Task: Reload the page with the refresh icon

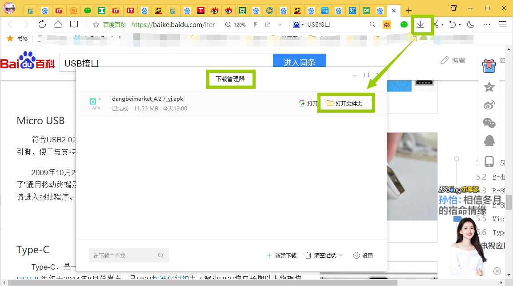Action: (42, 24)
